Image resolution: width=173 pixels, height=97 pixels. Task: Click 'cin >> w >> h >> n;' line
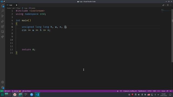tap(36, 30)
